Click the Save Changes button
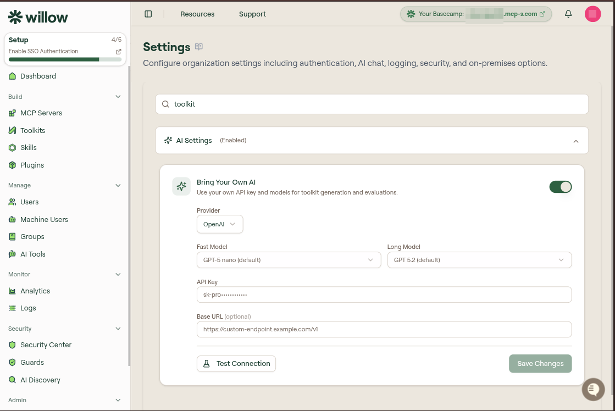 pyautogui.click(x=540, y=364)
